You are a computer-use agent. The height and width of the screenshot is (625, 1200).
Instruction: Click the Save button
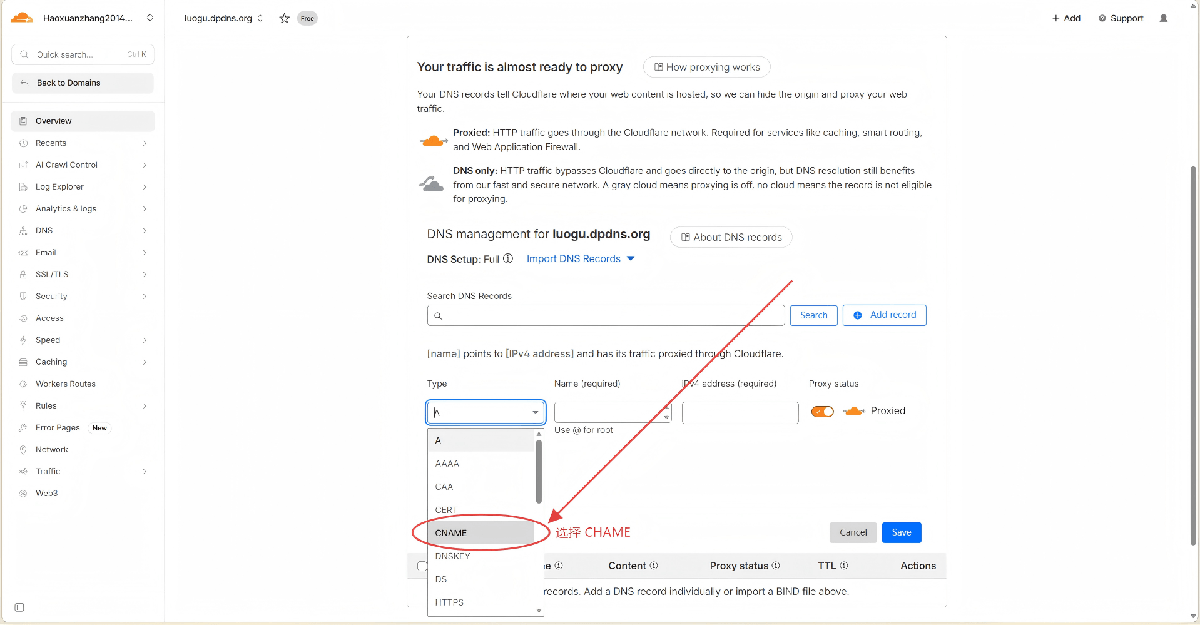(x=901, y=532)
